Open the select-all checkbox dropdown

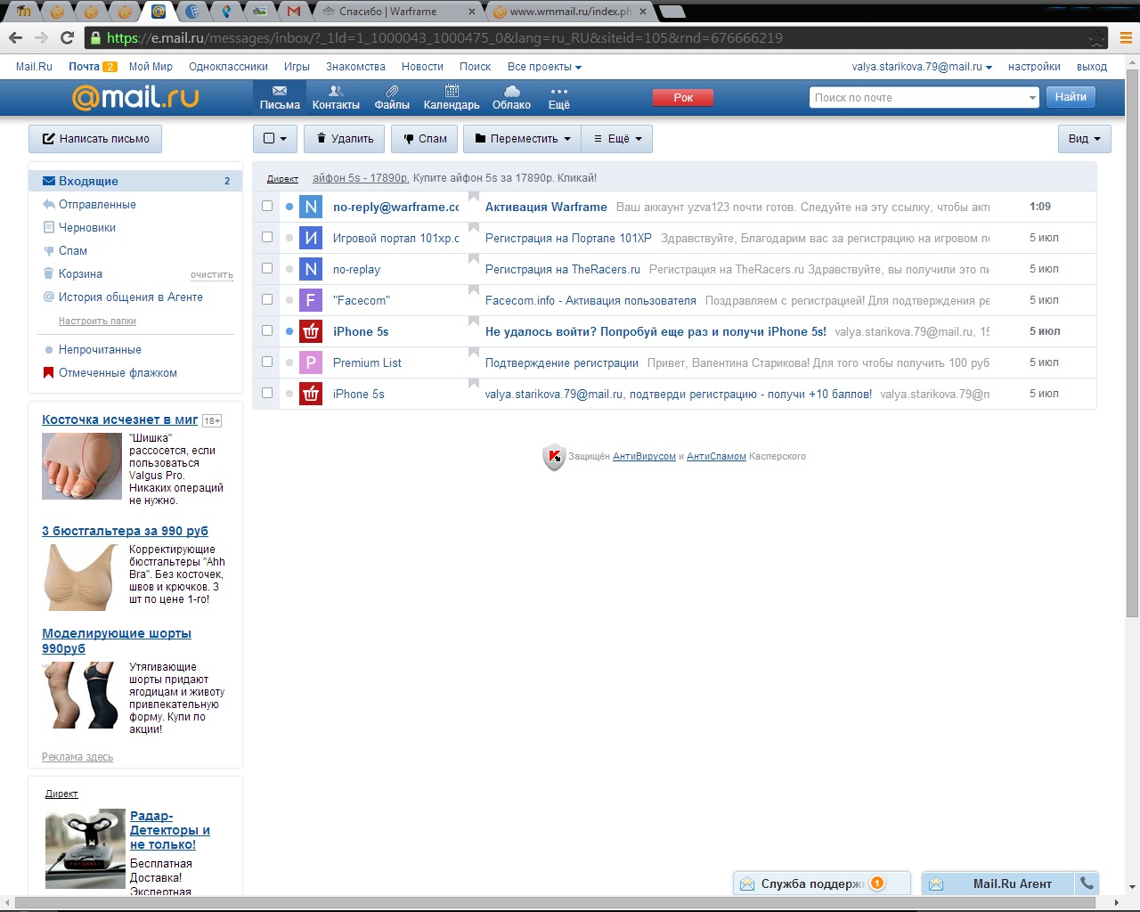tap(275, 139)
